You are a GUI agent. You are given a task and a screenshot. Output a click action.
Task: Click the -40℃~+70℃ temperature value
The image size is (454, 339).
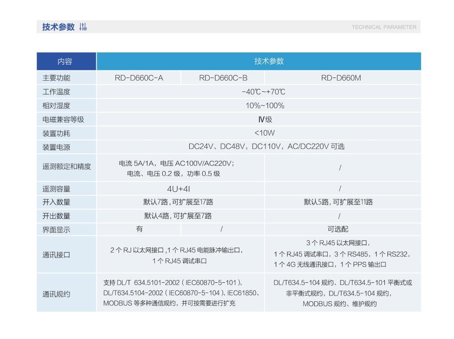coord(263,92)
